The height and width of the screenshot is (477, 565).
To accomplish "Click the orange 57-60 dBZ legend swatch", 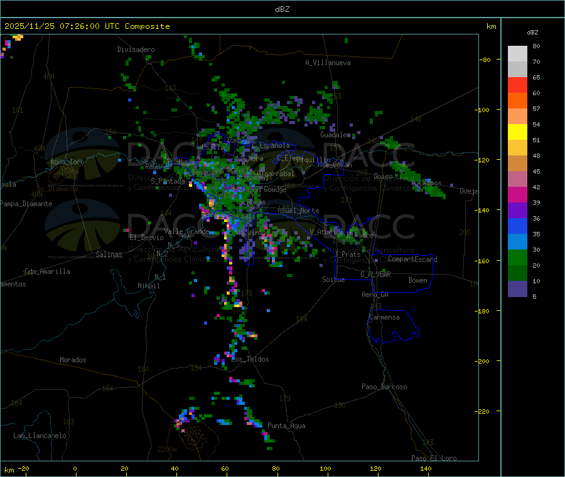I will pos(517,101).
